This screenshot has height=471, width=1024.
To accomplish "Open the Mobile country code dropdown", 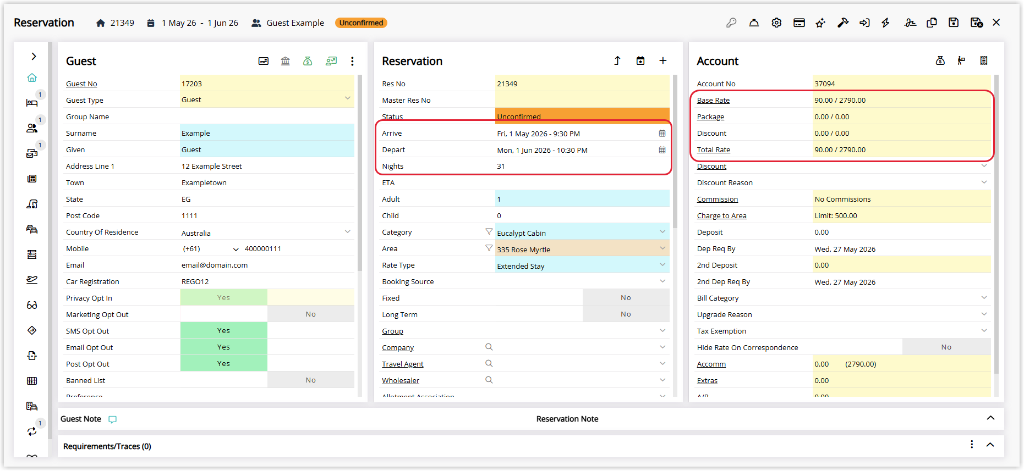I will pos(236,249).
